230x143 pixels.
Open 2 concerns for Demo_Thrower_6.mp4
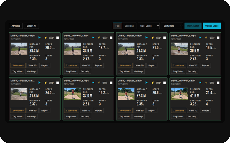click(x=125, y=65)
